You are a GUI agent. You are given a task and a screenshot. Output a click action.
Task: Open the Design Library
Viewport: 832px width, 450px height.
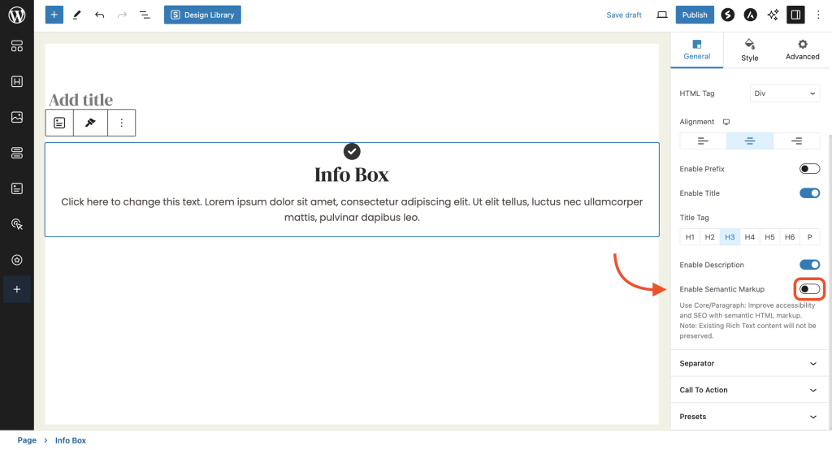[x=202, y=15]
